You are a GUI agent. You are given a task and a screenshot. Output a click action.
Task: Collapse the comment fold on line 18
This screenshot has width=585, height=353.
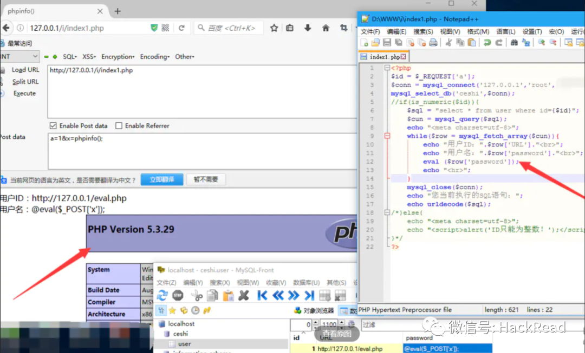coord(387,212)
